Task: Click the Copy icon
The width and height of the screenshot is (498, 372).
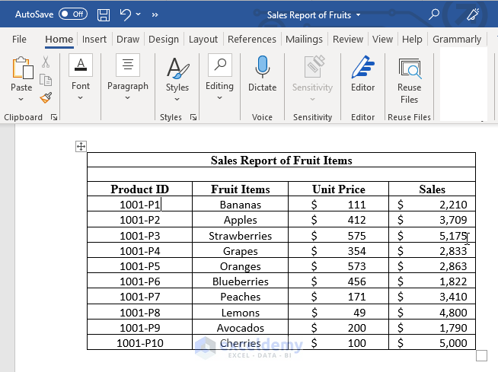Action: pos(46,80)
